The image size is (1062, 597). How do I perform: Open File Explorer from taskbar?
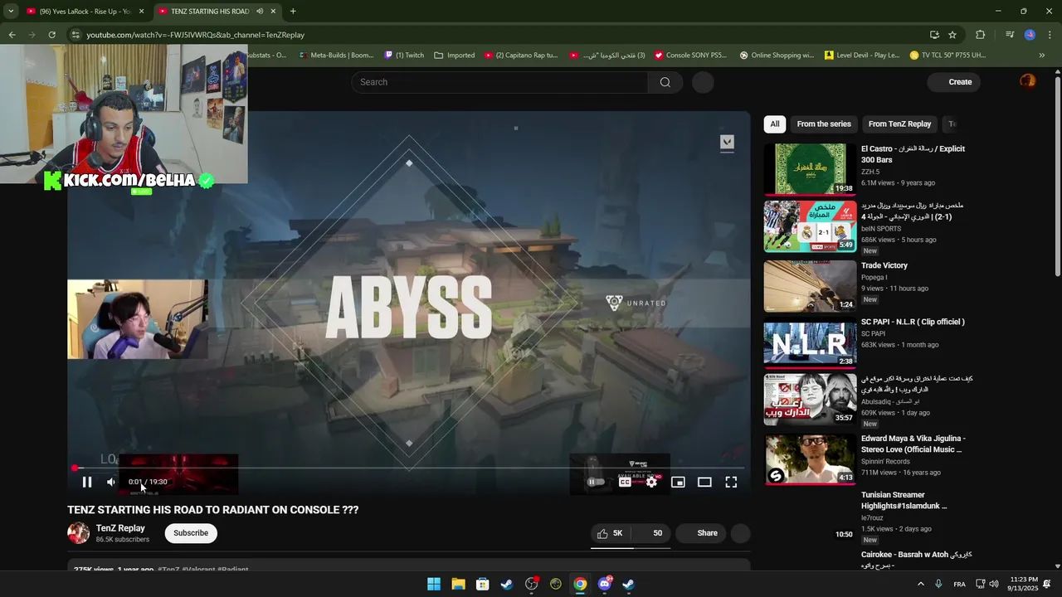(x=458, y=584)
